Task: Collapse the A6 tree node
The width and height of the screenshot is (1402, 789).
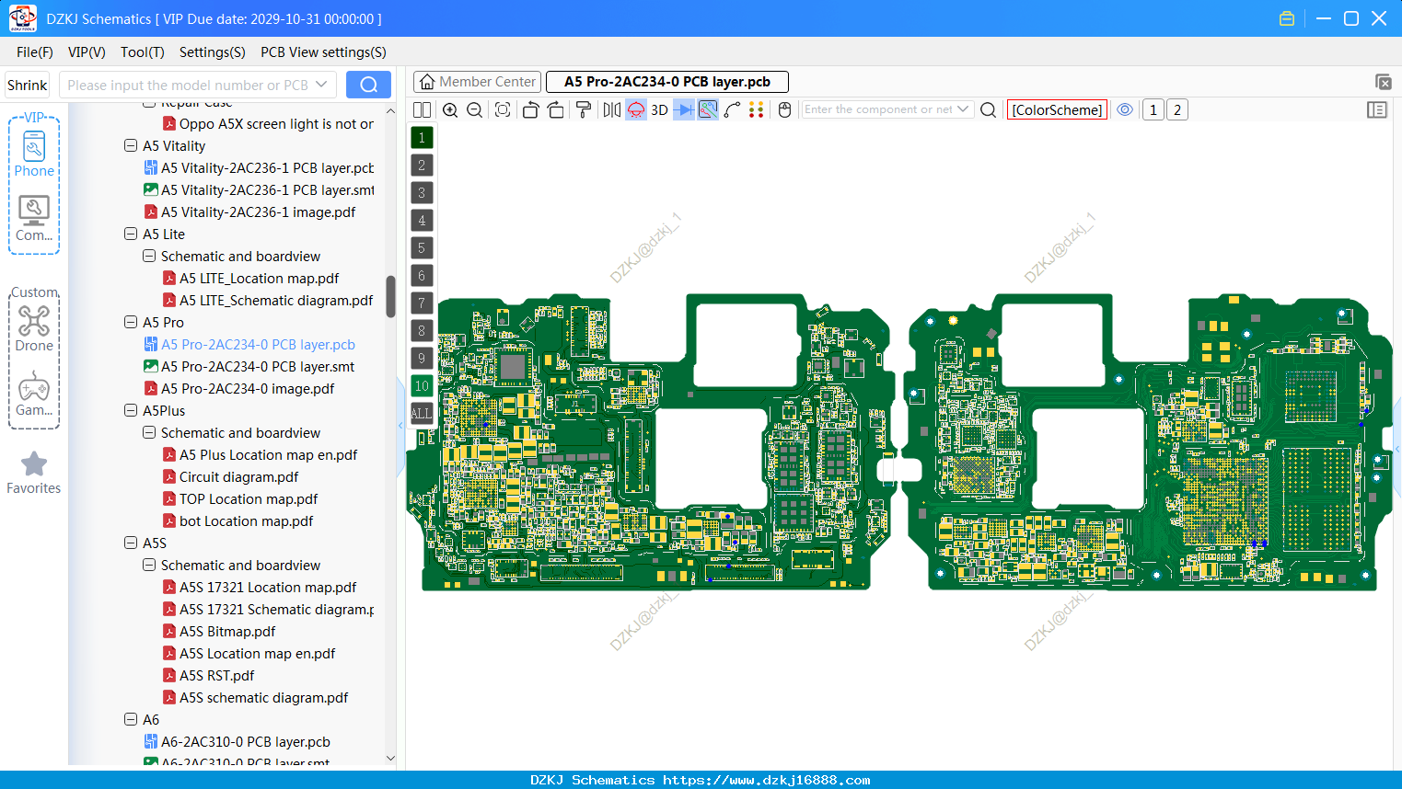Action: [x=131, y=719]
